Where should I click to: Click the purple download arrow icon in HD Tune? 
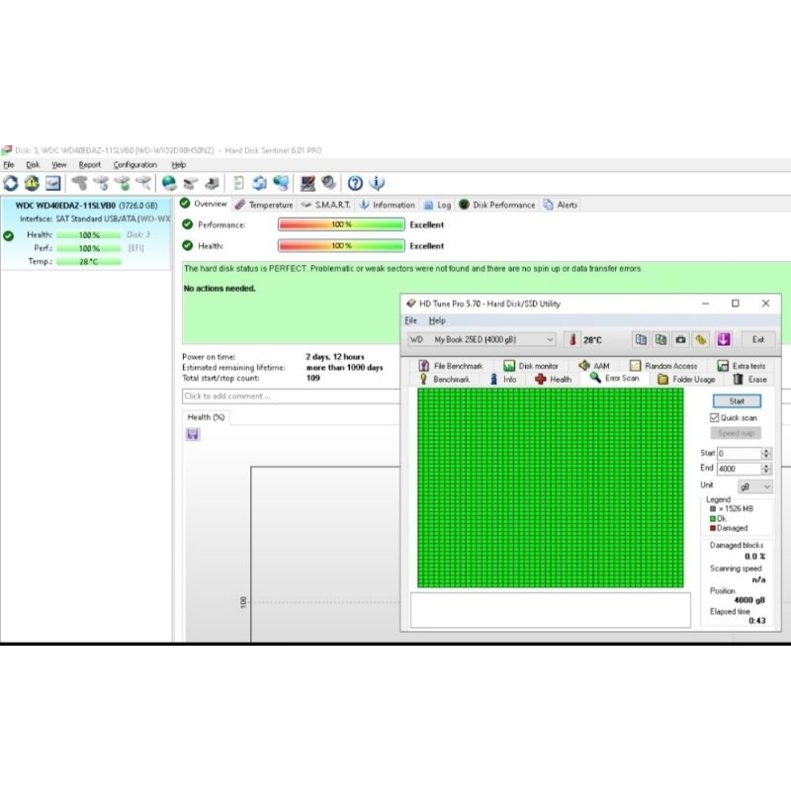click(x=724, y=339)
